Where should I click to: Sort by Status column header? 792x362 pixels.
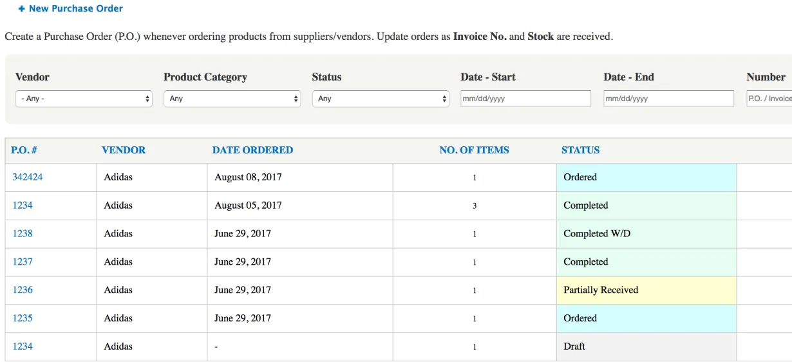click(x=580, y=150)
